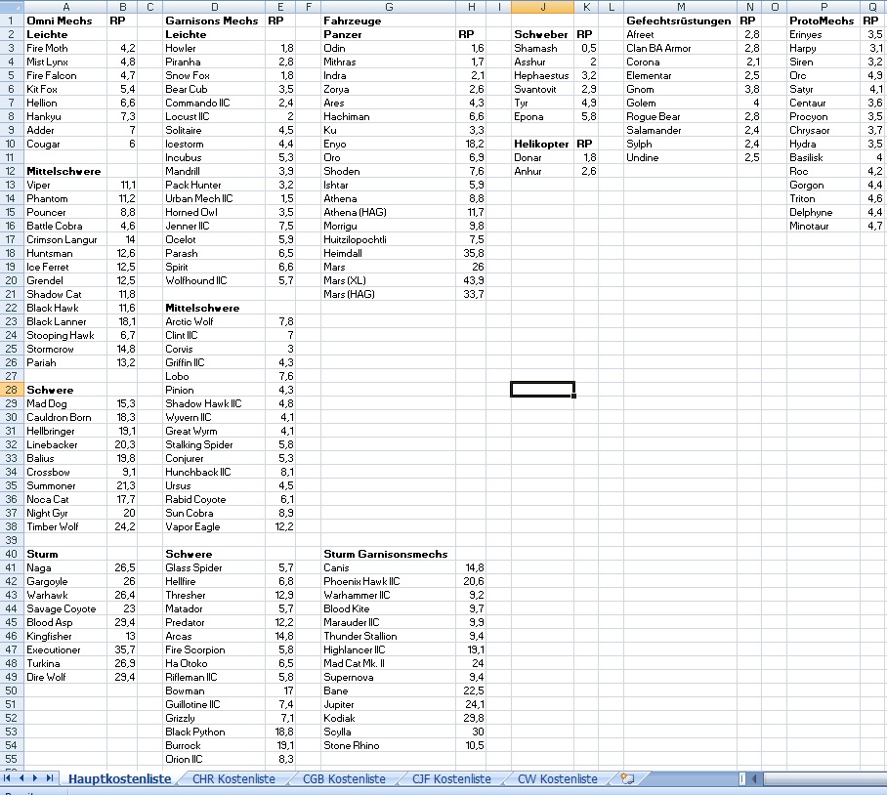Go to the CJF Kostenliste sheet

tap(452, 778)
